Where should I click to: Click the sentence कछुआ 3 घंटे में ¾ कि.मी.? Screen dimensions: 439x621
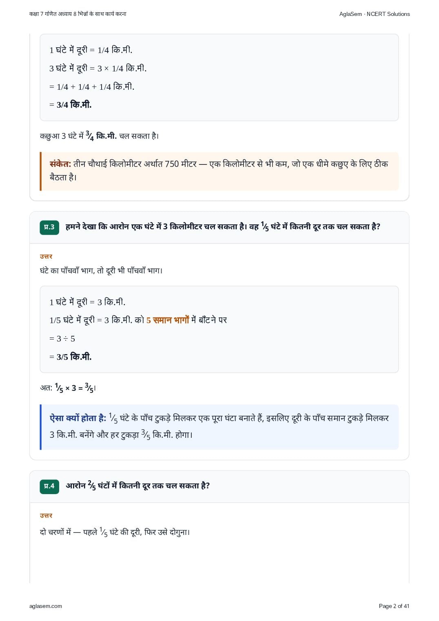pos(100,136)
